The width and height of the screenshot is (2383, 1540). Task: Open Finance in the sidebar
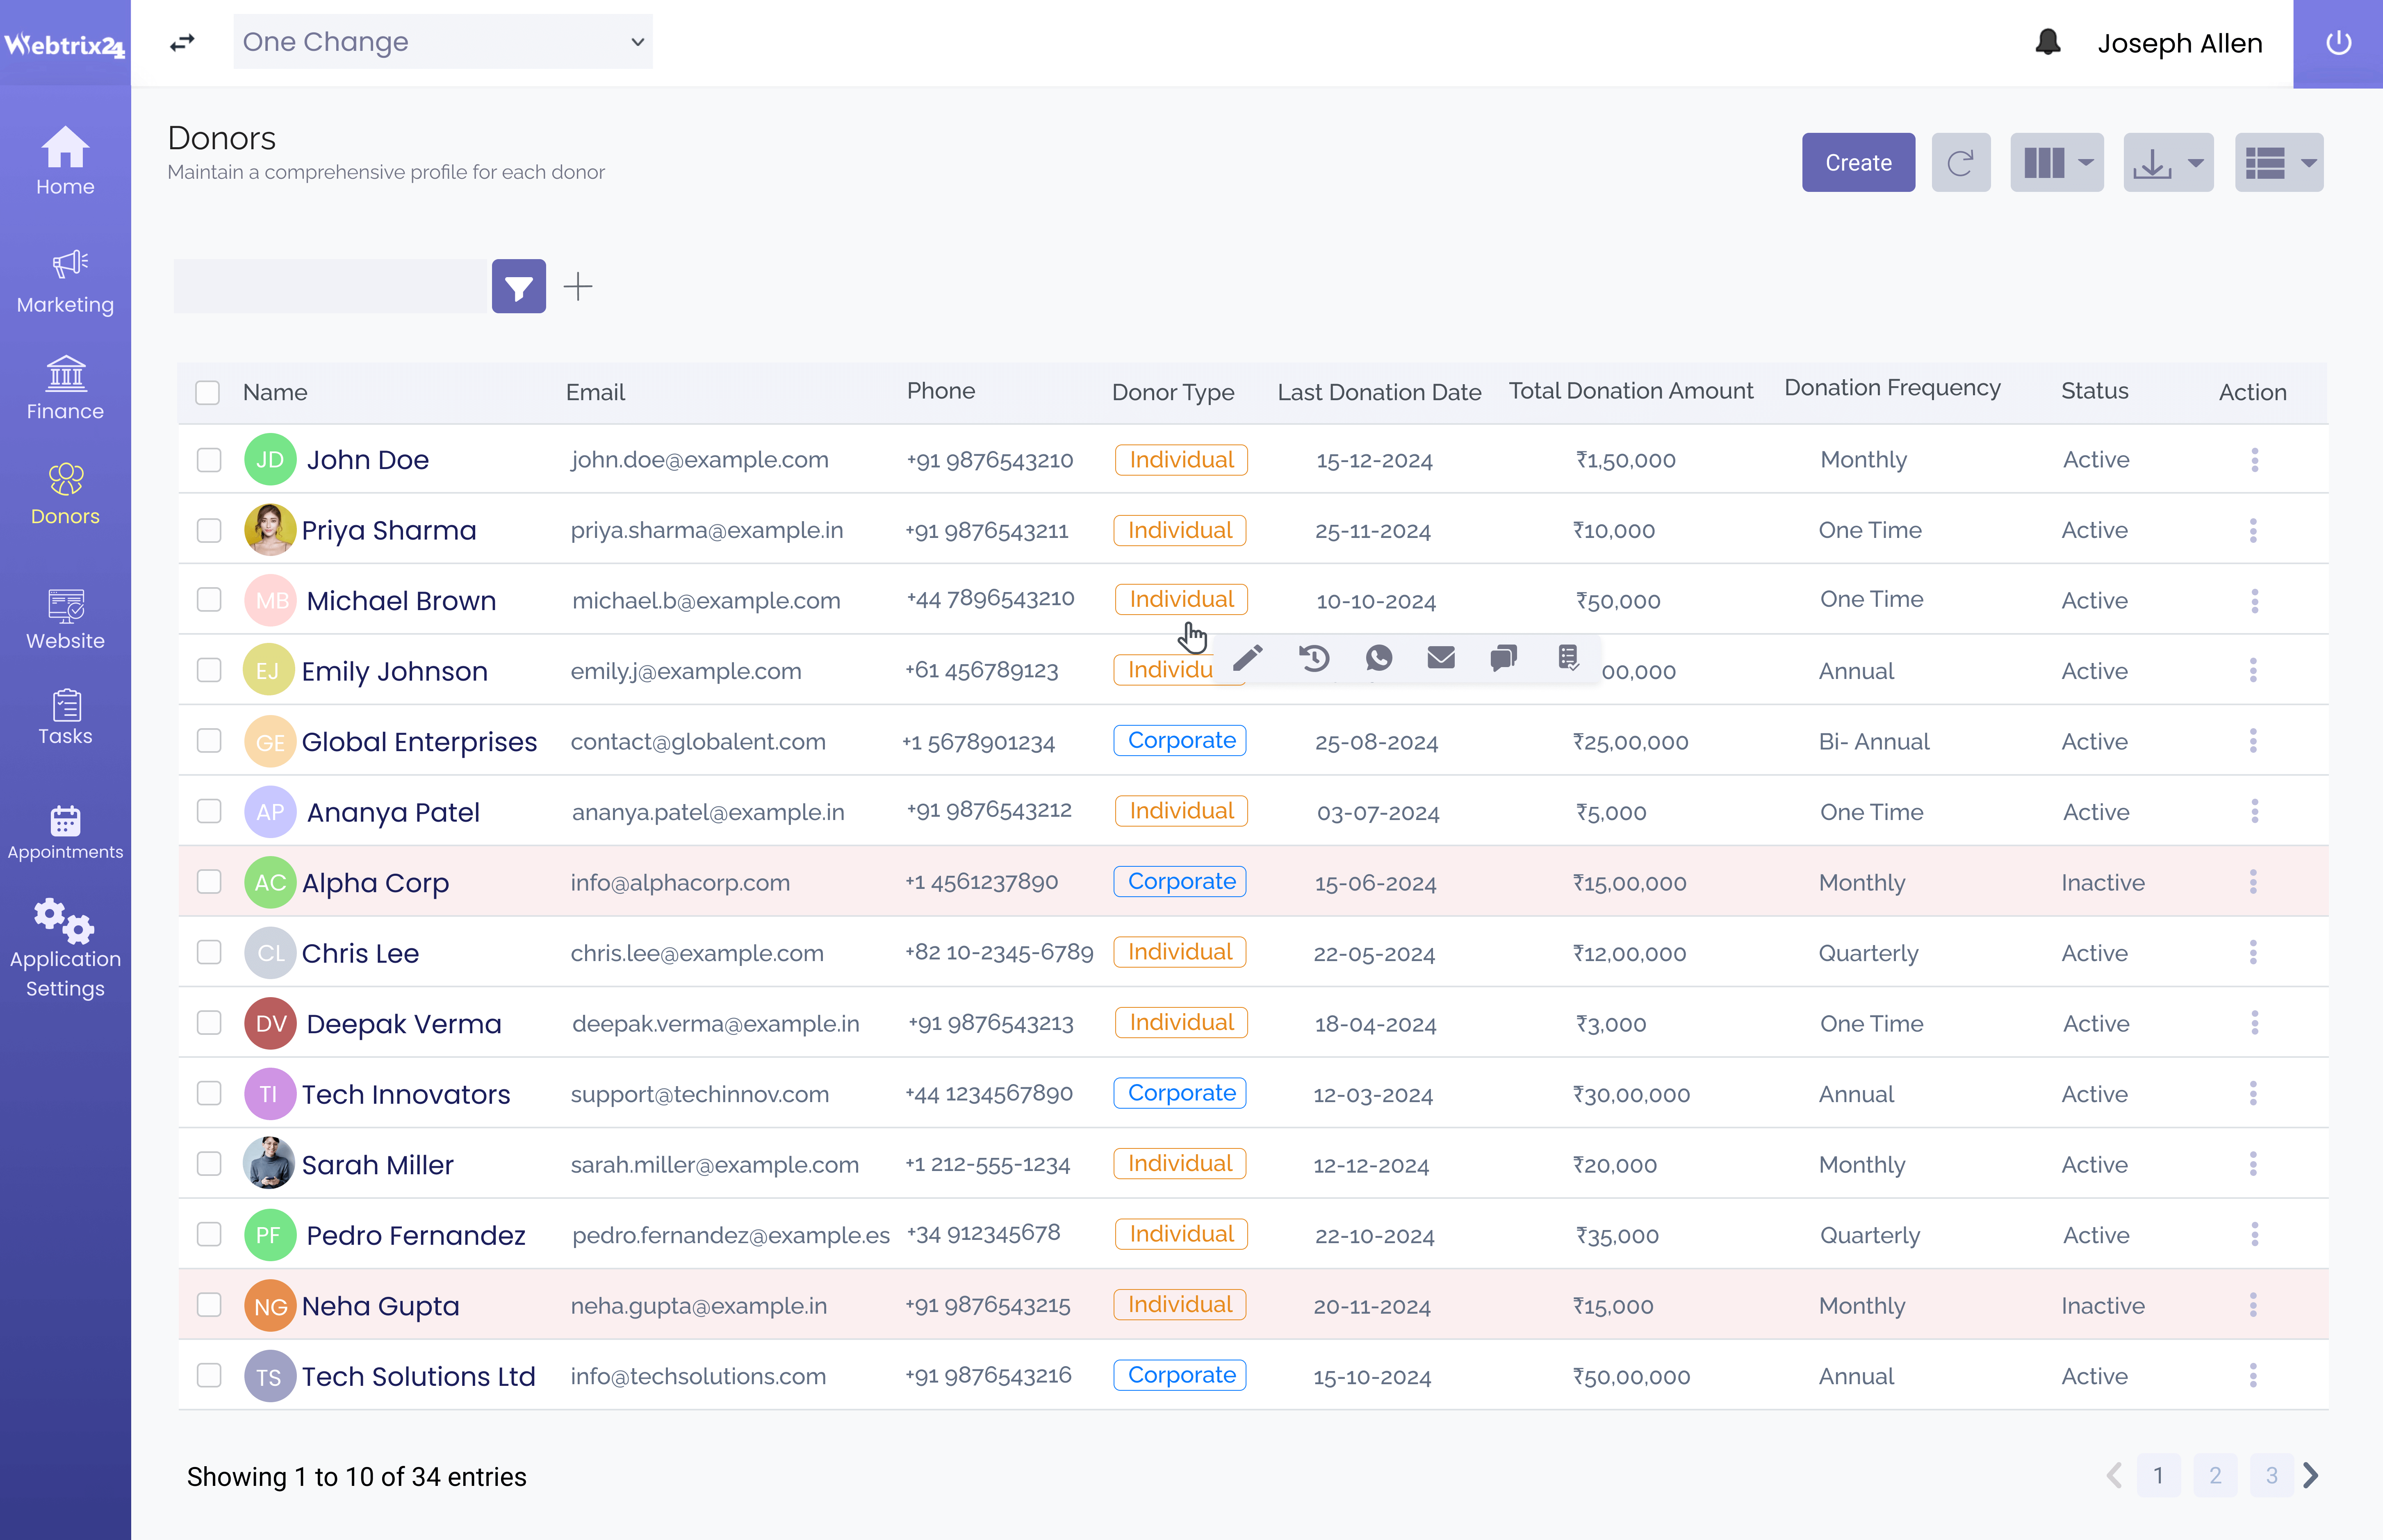click(x=65, y=388)
